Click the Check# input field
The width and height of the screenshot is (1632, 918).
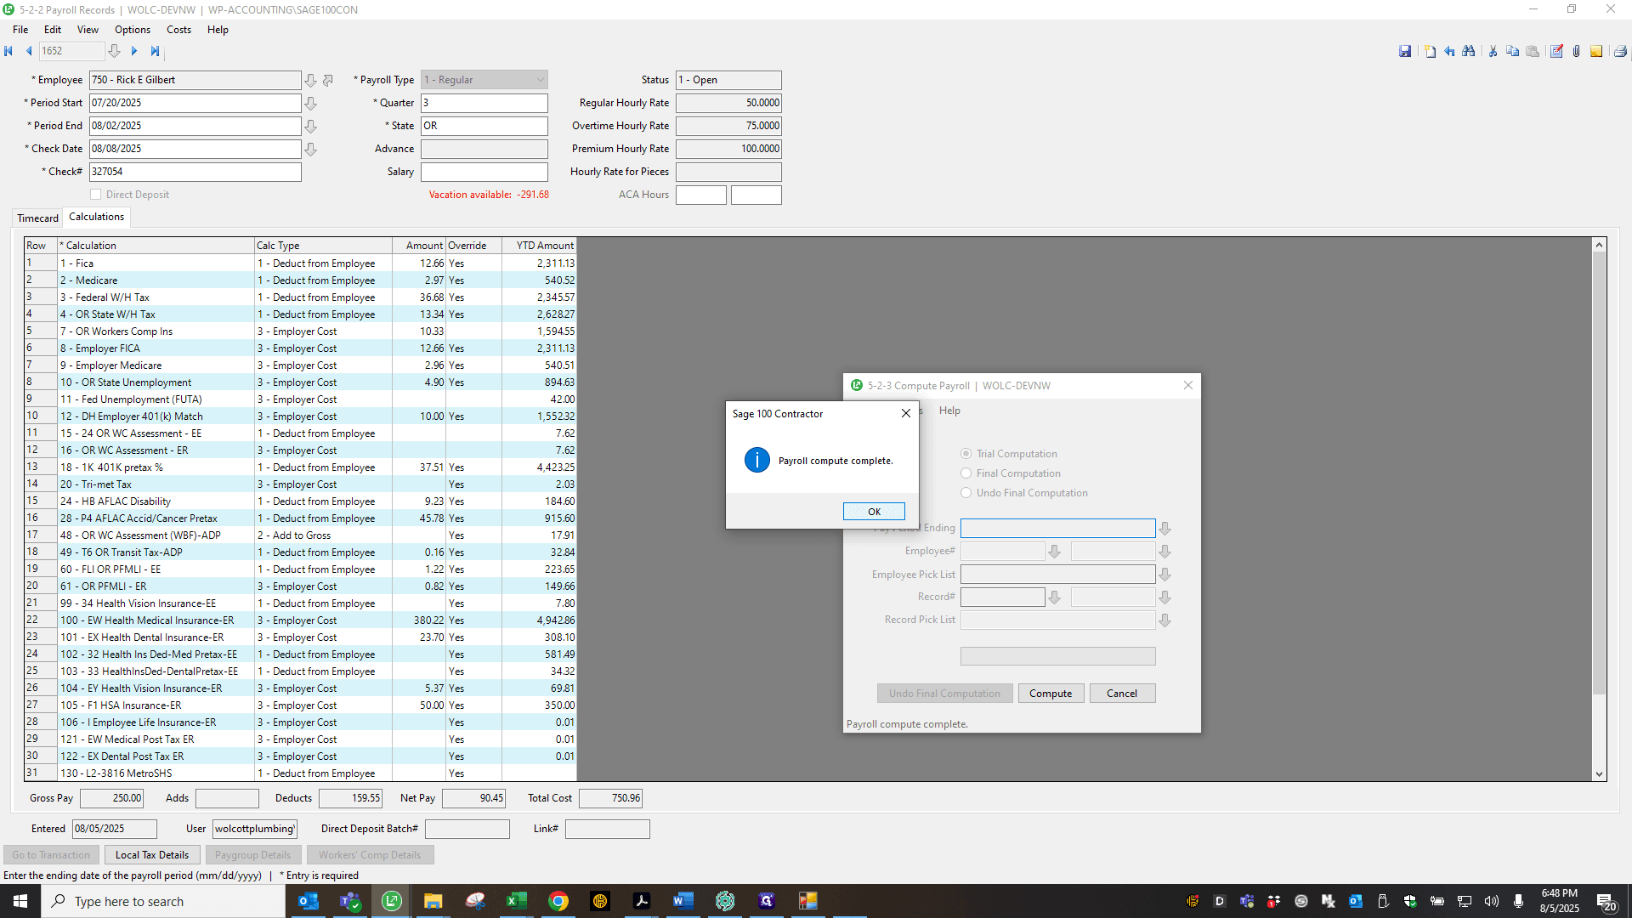tap(195, 172)
